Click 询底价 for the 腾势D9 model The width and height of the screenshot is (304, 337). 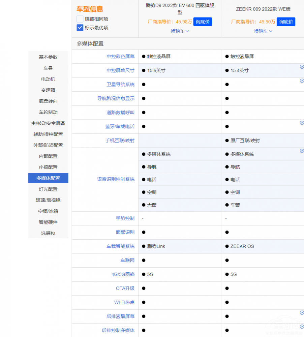203,22
